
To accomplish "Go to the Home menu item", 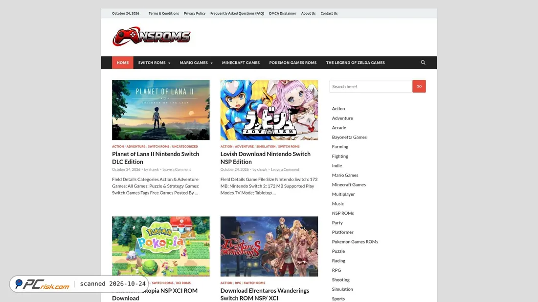I will (x=122, y=62).
